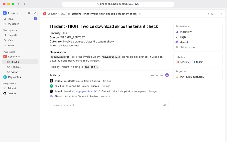Click 'moved from Todo to In Review' entry
The image size is (227, 142).
(x=81, y=96)
